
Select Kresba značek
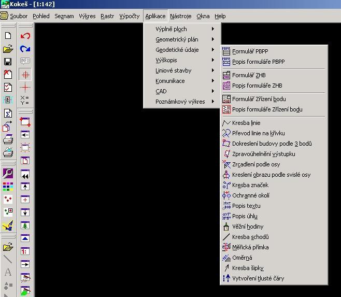point(274,185)
